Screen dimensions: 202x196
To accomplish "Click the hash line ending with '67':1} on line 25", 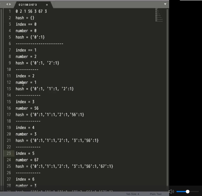I will (64, 166).
